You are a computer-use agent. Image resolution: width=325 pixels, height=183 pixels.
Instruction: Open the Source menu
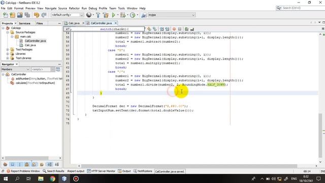[x=62, y=8]
